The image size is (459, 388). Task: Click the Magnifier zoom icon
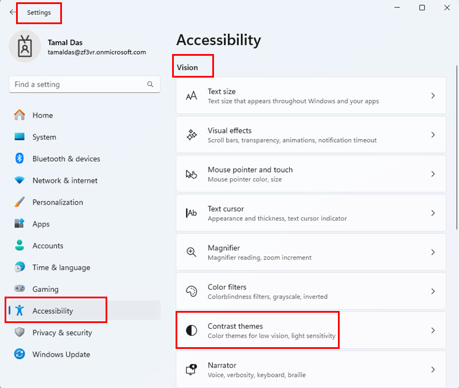pyautogui.click(x=192, y=252)
